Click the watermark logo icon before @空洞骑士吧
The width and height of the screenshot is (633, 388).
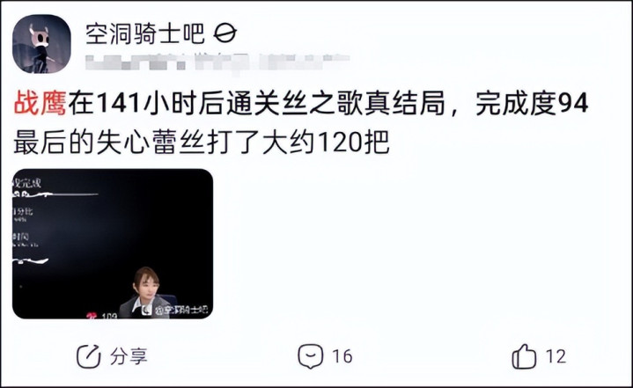[146, 310]
